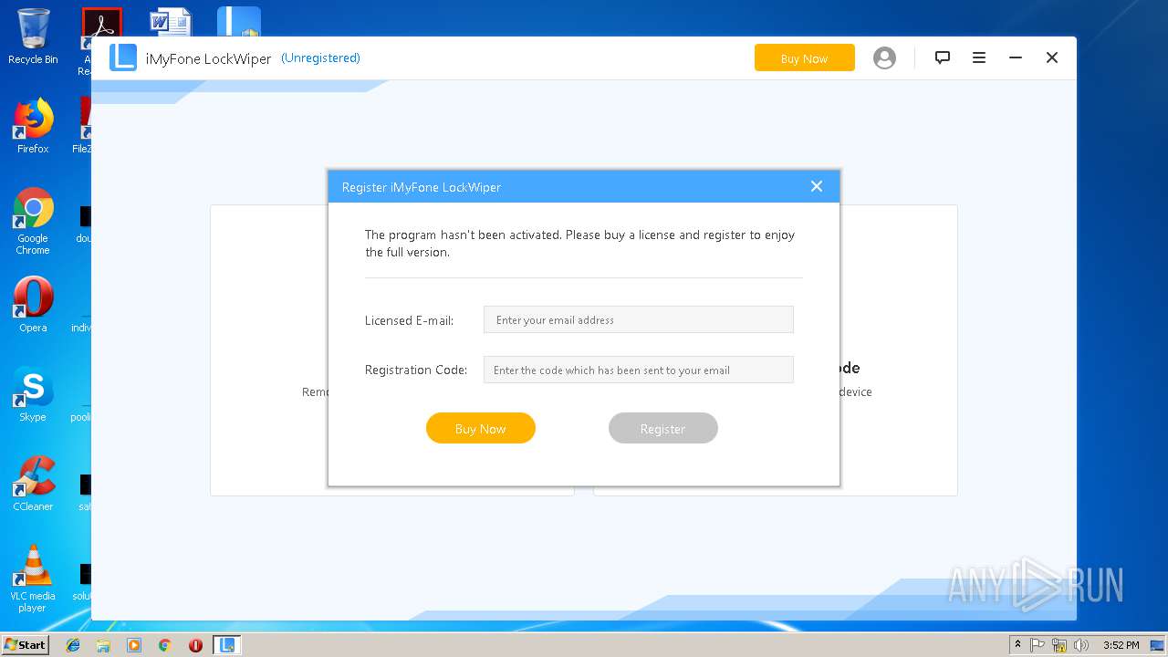Click the Action Center flag tray icon
The image size is (1168, 657).
[1038, 645]
